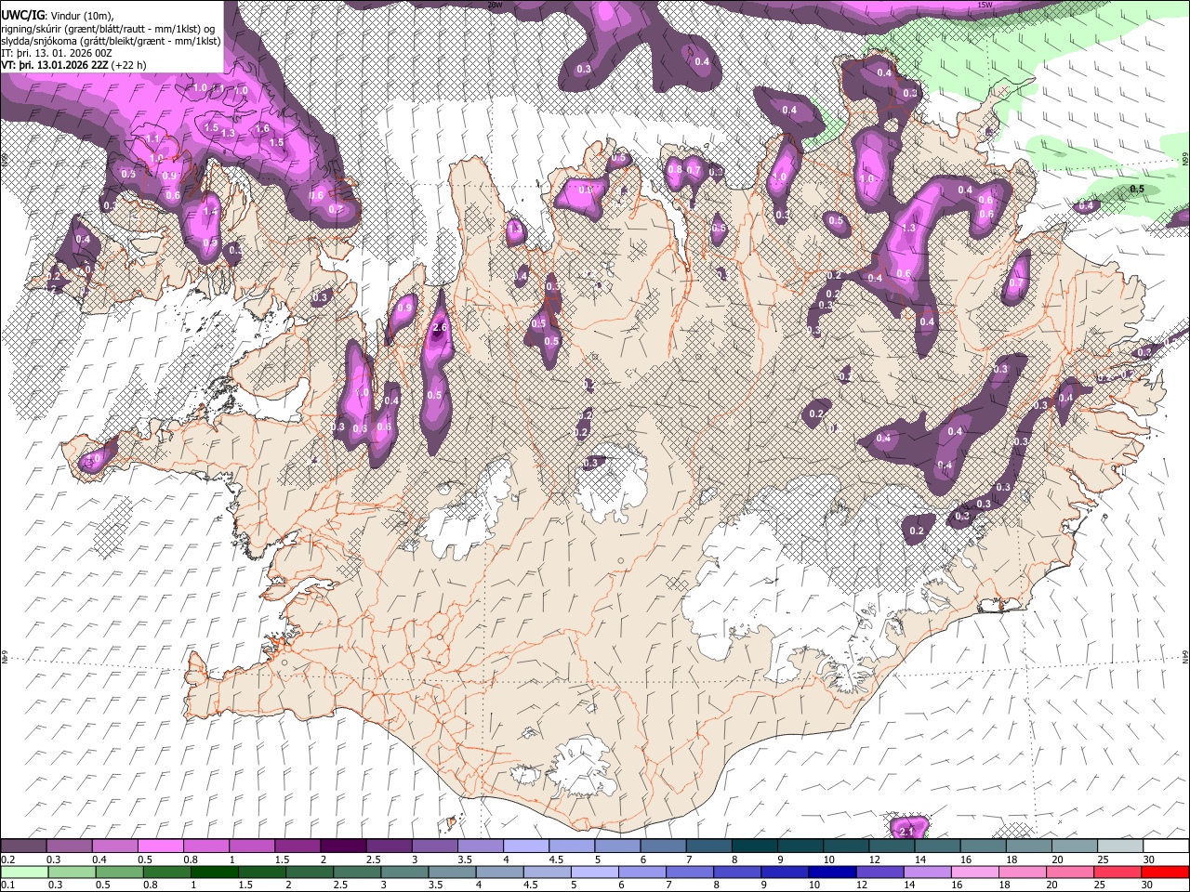Select the 0.3 swatch in the top legend row
Screen dimensions: 1190x892
[69, 846]
